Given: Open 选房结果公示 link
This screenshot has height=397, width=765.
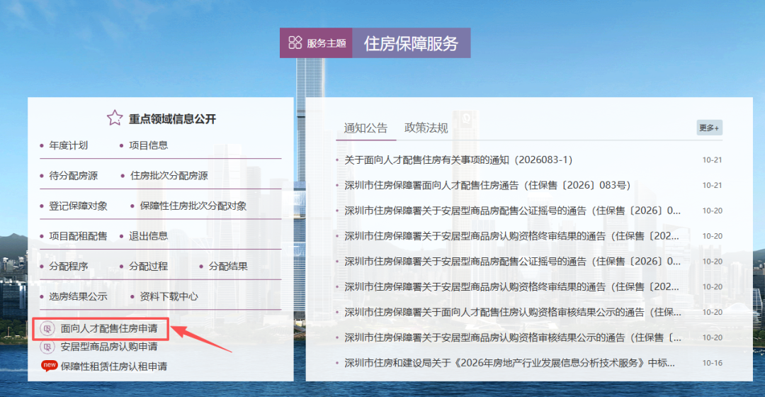Looking at the screenshot, I should pos(78,296).
